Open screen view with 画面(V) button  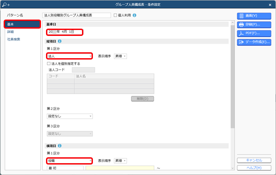coord(254,16)
